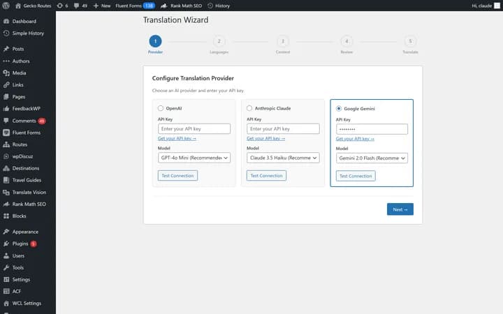Click the Media icon in sidebar
This screenshot has height=314, width=503.
tap(6, 73)
